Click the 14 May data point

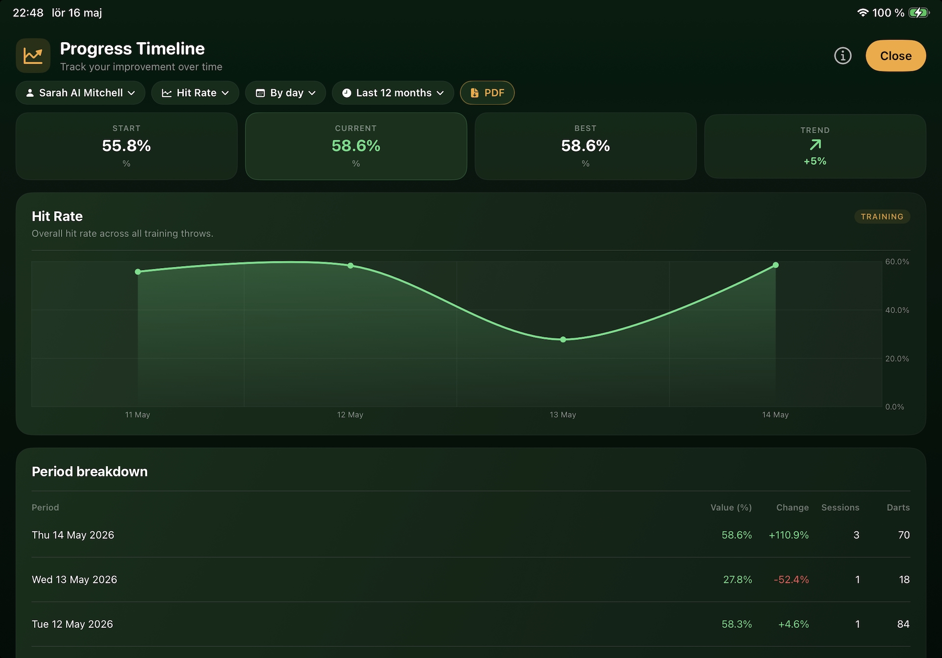point(776,265)
